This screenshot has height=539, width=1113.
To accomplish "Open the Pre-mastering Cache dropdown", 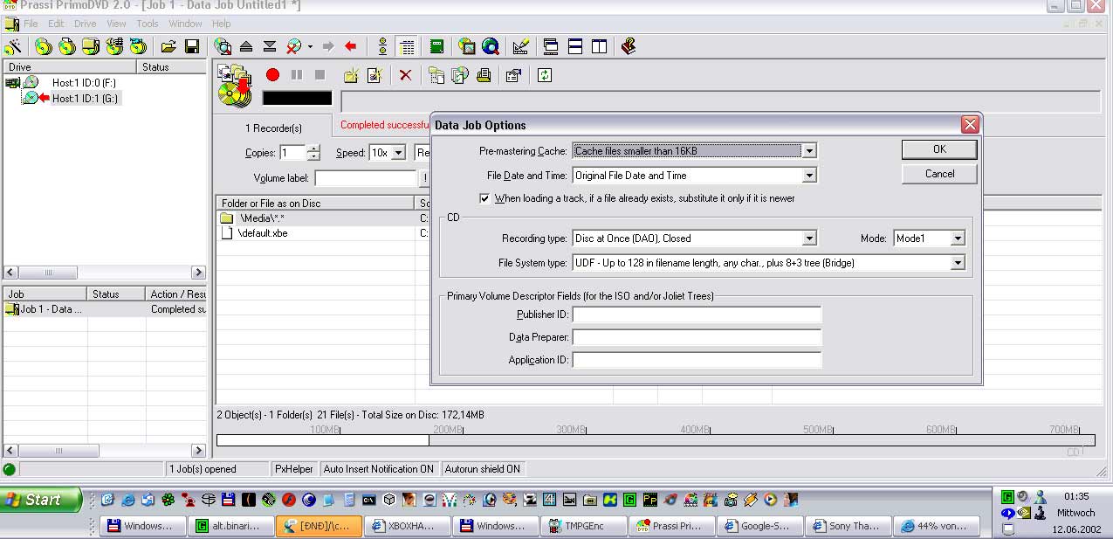I will (x=809, y=151).
